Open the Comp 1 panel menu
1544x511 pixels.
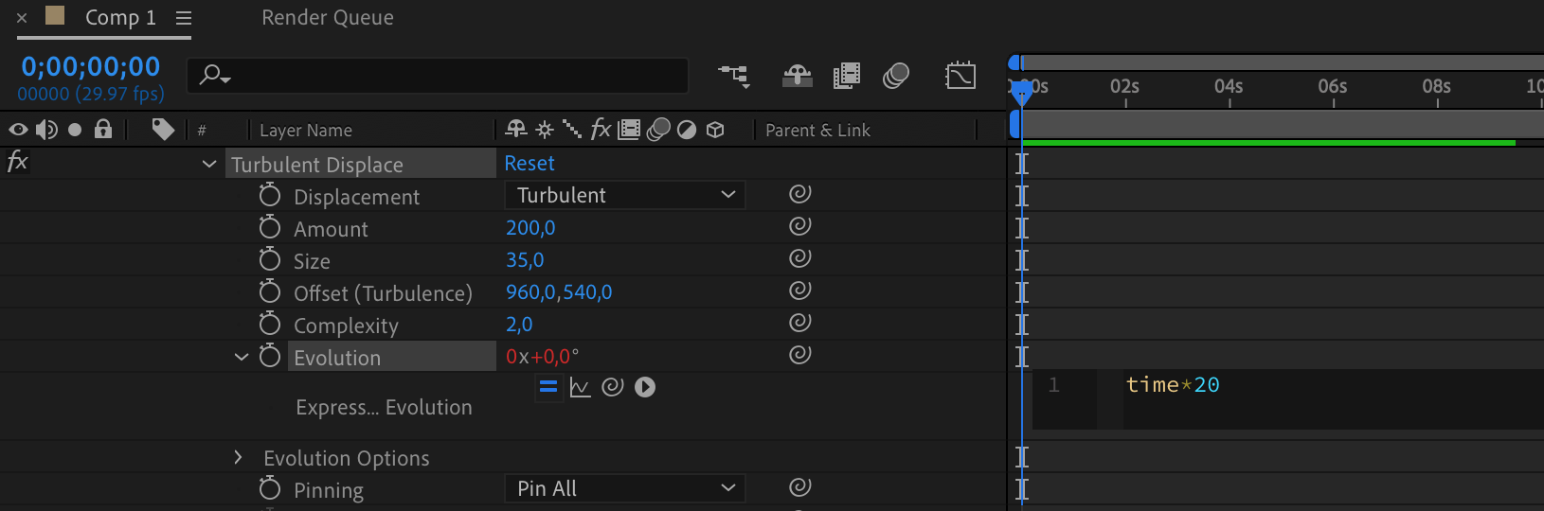tap(184, 18)
